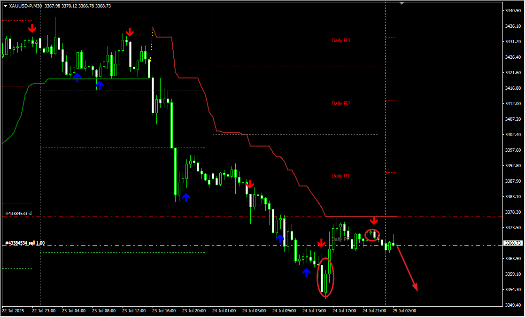Select the blue up arrow near 24 Jul 13:00

coord(306,272)
